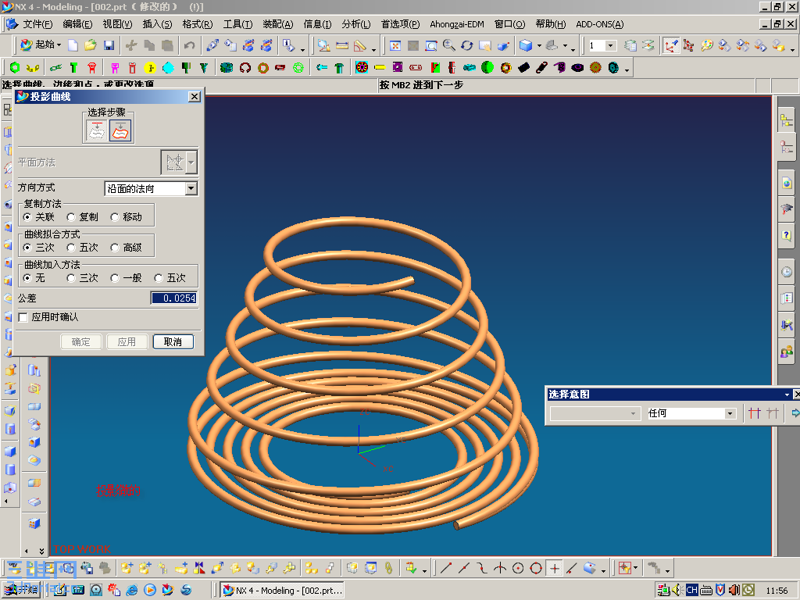Image resolution: width=800 pixels, height=600 pixels.
Task: Click the CH language indicator in tray
Action: 691,591
